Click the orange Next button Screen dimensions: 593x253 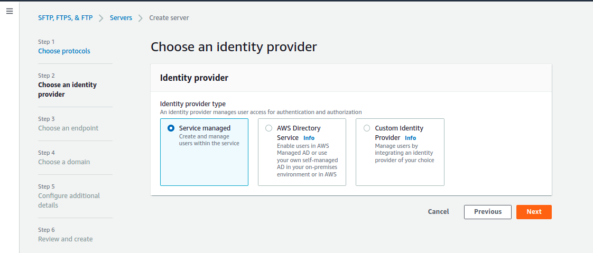coord(534,212)
